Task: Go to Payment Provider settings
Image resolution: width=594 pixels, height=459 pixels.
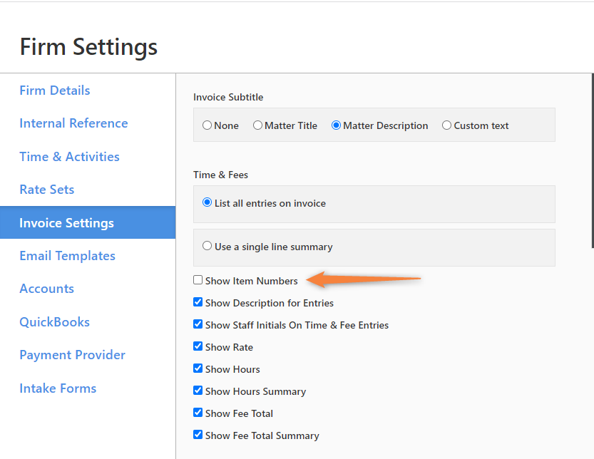Action: click(72, 355)
